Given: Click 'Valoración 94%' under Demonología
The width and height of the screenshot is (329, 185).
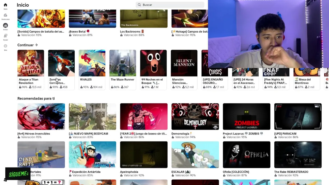Looking at the screenshot, I should pos(185,137).
